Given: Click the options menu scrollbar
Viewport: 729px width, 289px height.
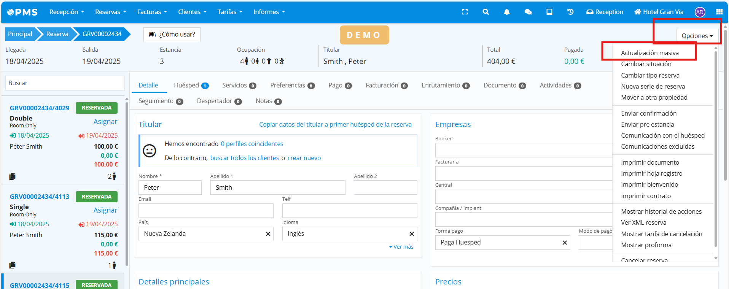Looking at the screenshot, I should [x=716, y=152].
